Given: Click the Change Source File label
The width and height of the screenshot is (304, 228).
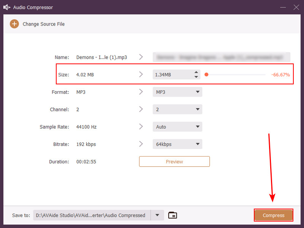Looking at the screenshot, I should (44, 24).
